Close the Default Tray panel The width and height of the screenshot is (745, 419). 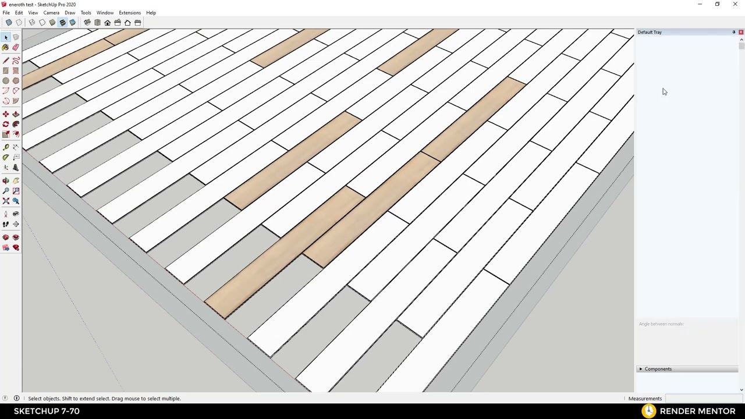point(740,32)
